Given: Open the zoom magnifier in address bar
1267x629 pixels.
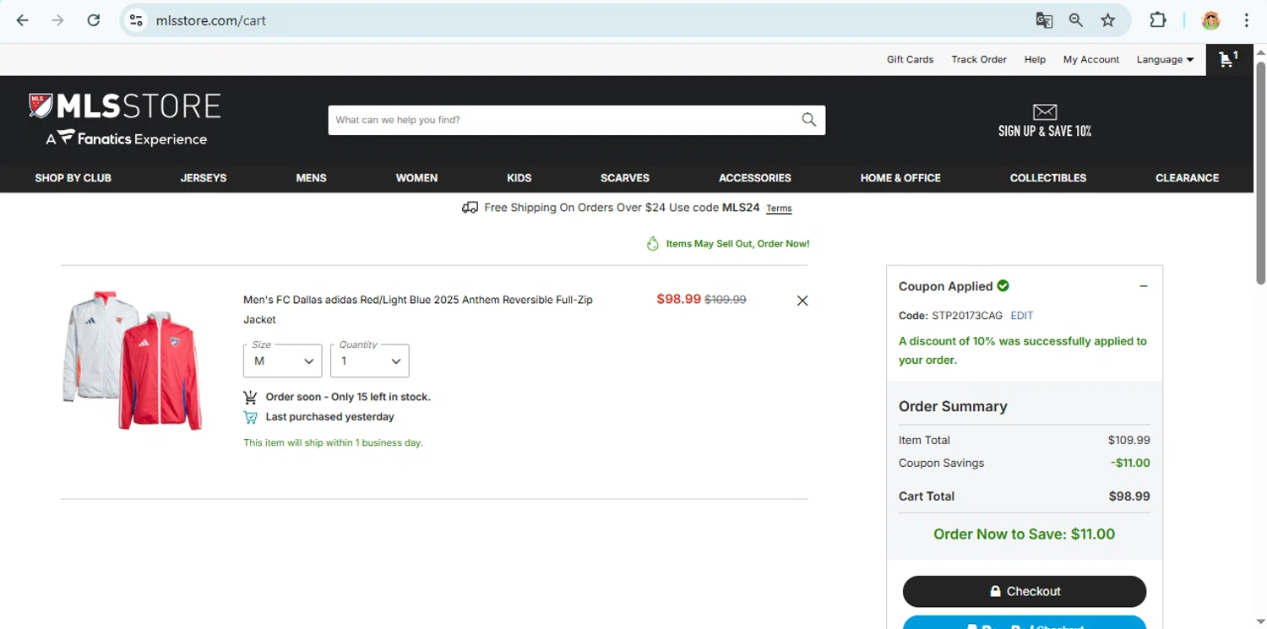Looking at the screenshot, I should pyautogui.click(x=1076, y=20).
